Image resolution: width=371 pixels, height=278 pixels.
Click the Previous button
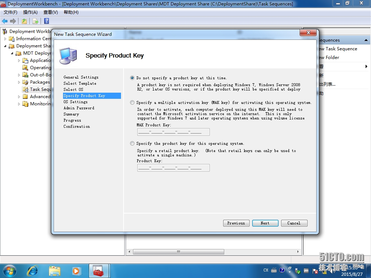click(x=236, y=223)
